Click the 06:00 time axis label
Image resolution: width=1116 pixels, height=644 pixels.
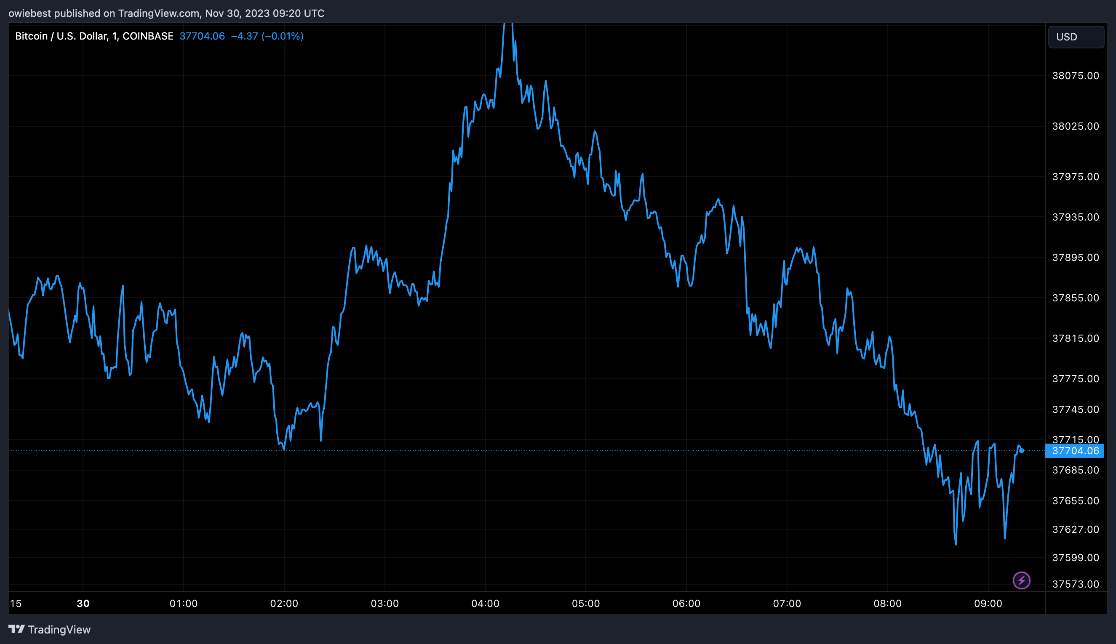(686, 603)
